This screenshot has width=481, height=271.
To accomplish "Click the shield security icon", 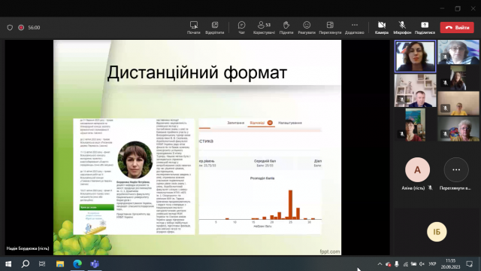I will (10, 28).
